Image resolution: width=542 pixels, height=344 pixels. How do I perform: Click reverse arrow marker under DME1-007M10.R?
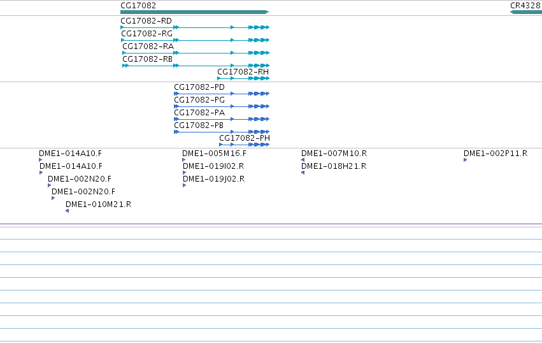pyautogui.click(x=303, y=160)
